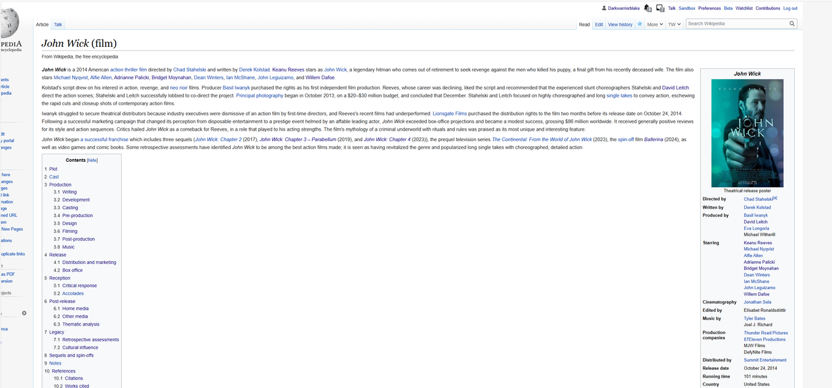Go to Thematic analysis in Contents
The width and height of the screenshot is (832, 388).
tap(81, 324)
